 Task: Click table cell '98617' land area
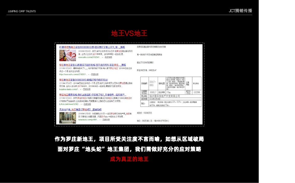point(153,92)
